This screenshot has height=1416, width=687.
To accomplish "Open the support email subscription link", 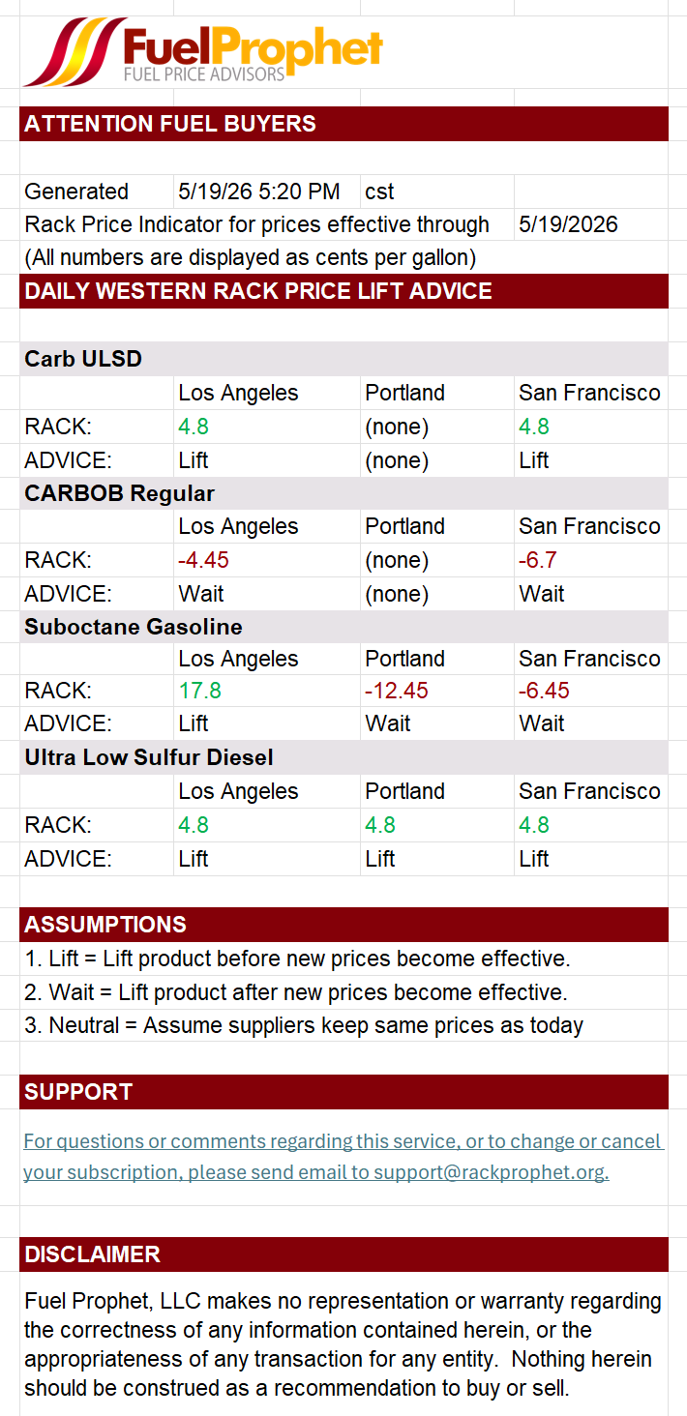I will pyautogui.click(x=343, y=1157).
